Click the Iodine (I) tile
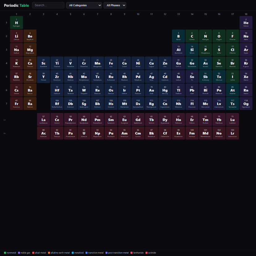This screenshot has height=256, width=256. point(233,77)
